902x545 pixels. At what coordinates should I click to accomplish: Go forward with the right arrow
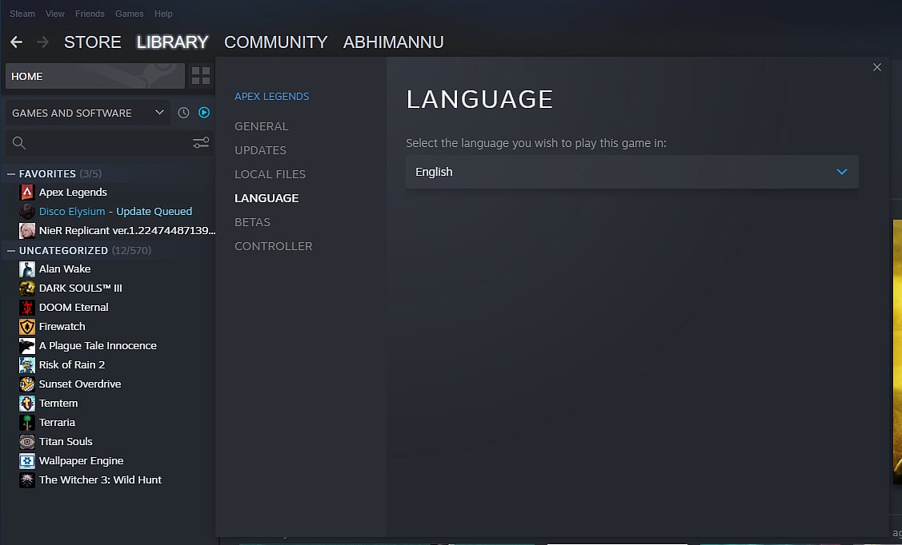42,42
